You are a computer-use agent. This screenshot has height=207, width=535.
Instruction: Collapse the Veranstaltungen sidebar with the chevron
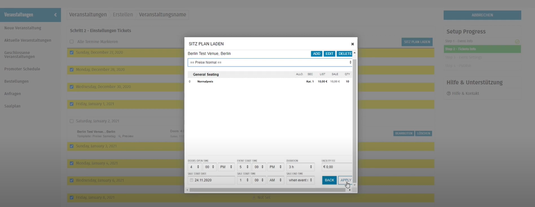tap(55, 15)
